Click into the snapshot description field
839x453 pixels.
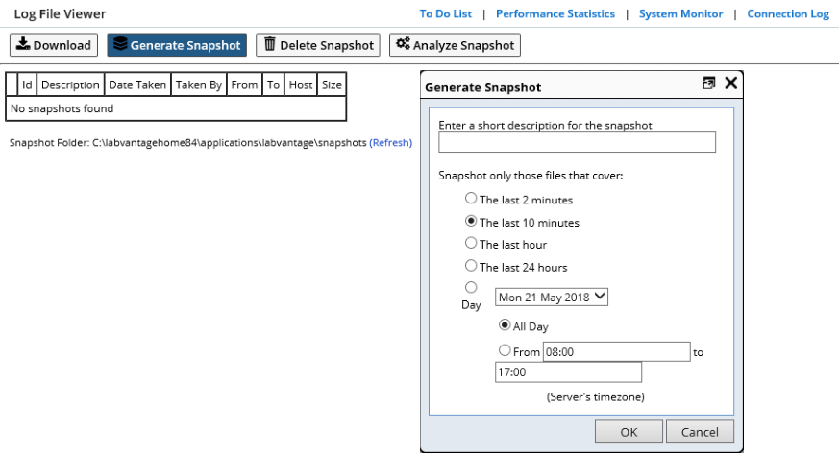coord(577,142)
